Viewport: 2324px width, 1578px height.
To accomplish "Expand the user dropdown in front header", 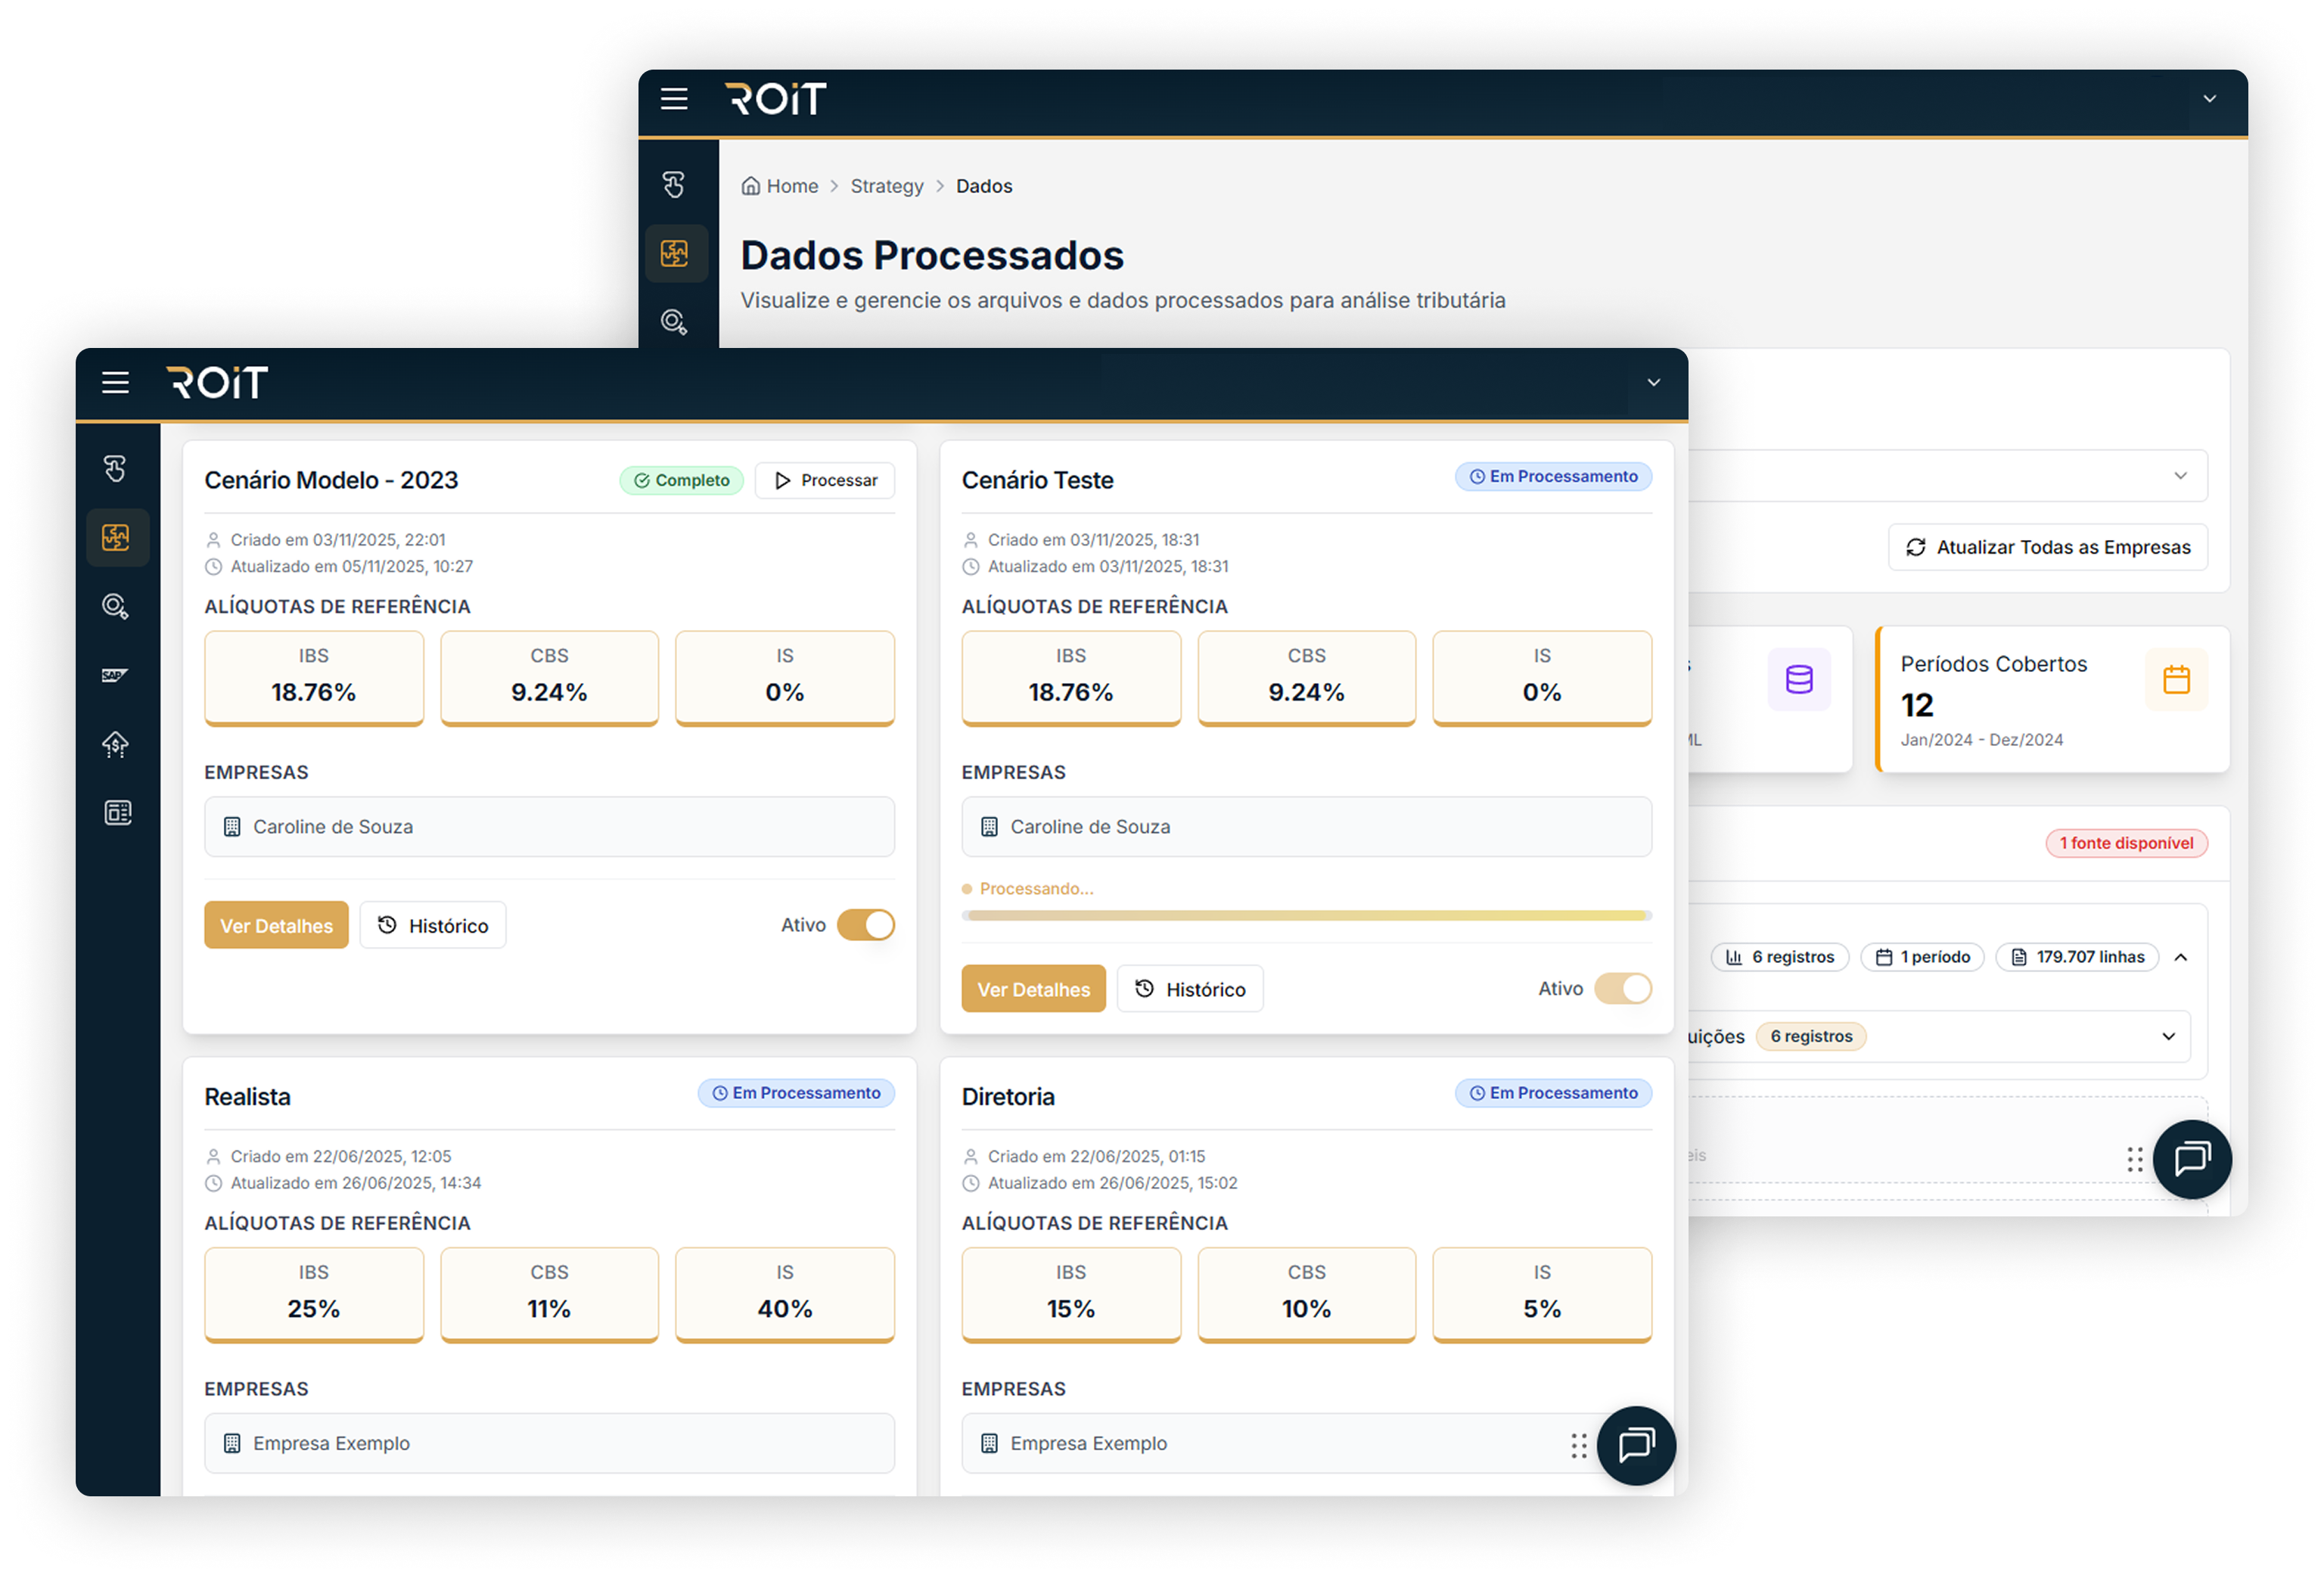I will click(x=1653, y=383).
